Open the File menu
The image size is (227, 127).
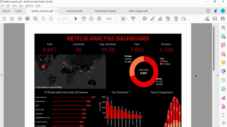[2, 6]
